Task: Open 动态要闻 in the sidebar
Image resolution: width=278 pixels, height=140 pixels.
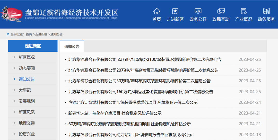Action: (x=27, y=68)
